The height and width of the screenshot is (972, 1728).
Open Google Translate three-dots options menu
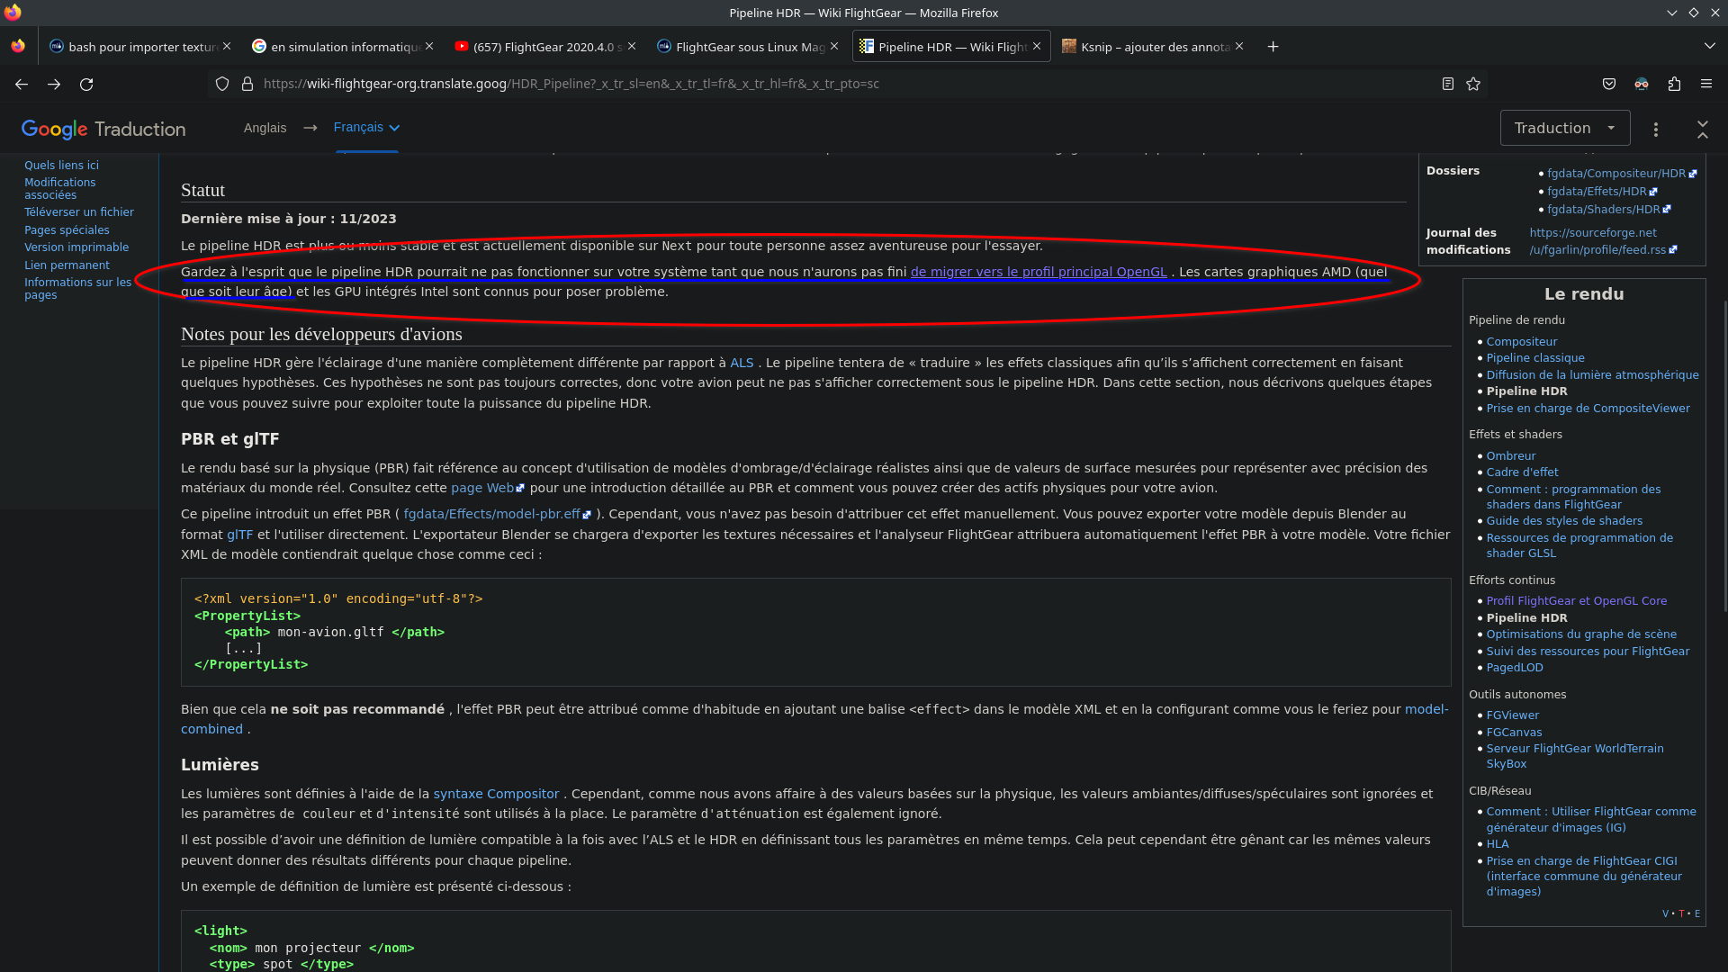(1656, 129)
